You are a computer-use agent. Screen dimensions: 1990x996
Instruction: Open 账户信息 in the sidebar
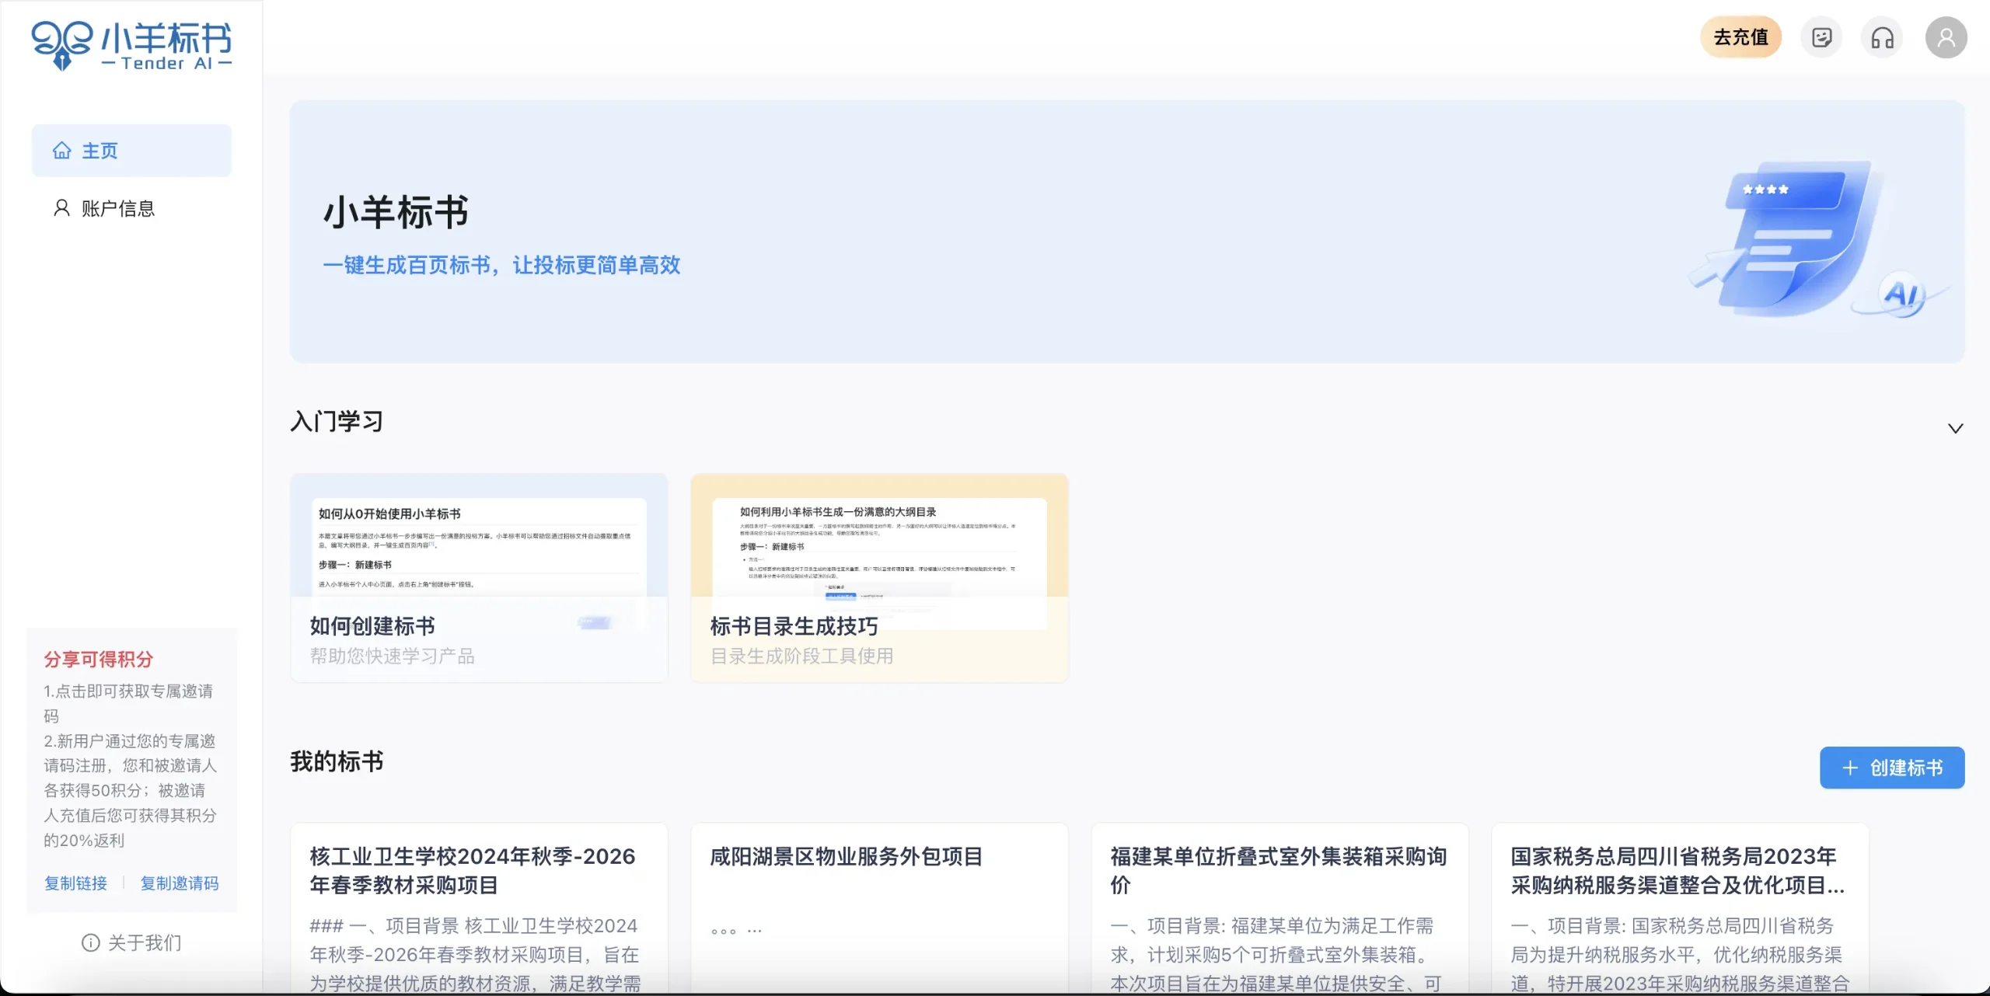click(x=118, y=208)
